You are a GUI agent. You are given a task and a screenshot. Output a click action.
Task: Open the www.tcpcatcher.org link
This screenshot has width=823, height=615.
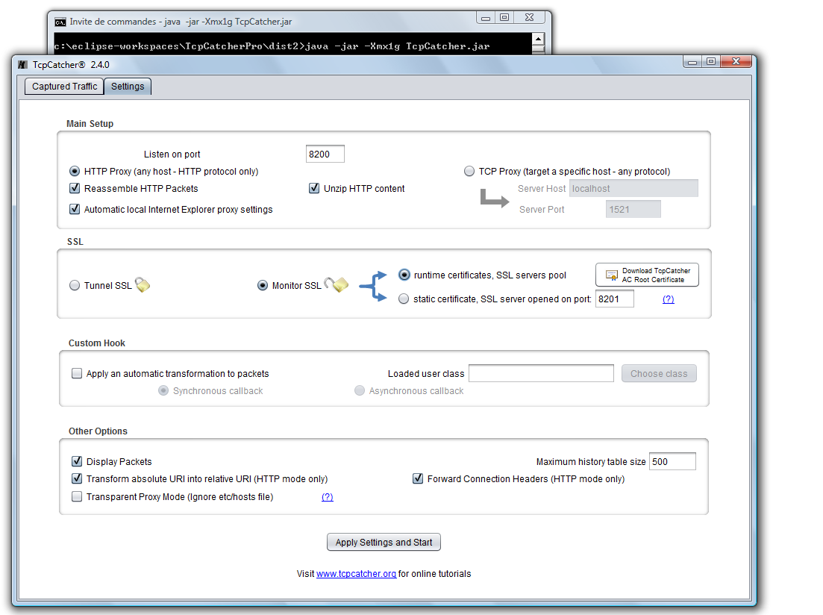click(x=356, y=573)
